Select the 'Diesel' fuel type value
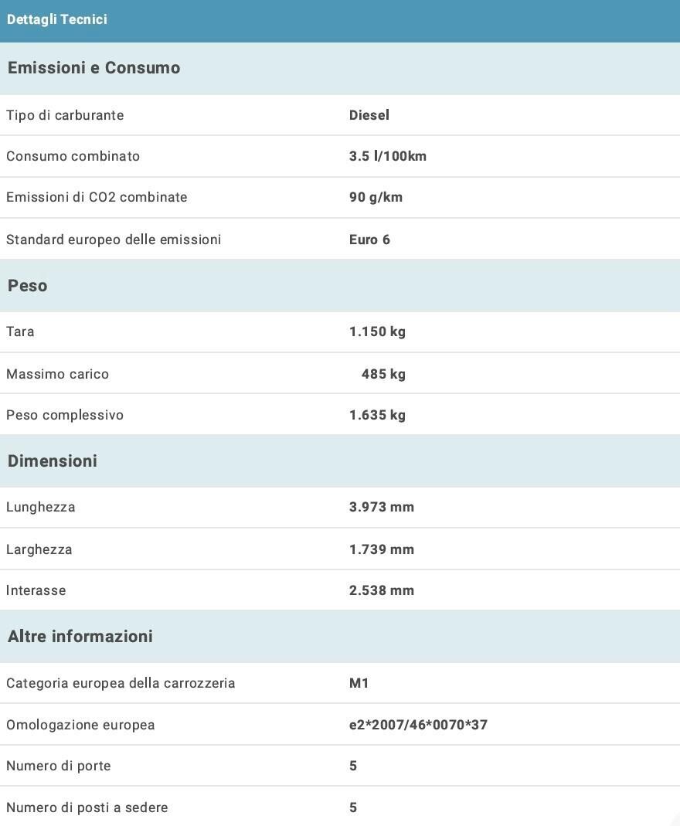Image resolution: width=680 pixels, height=826 pixels. (369, 115)
